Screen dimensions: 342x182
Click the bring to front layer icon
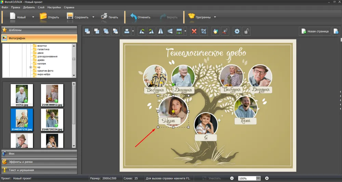(88, 31)
